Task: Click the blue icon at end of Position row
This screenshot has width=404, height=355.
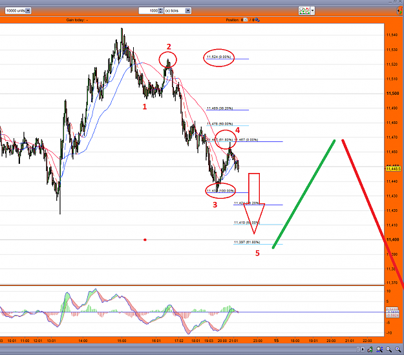Action: pyautogui.click(x=257, y=20)
